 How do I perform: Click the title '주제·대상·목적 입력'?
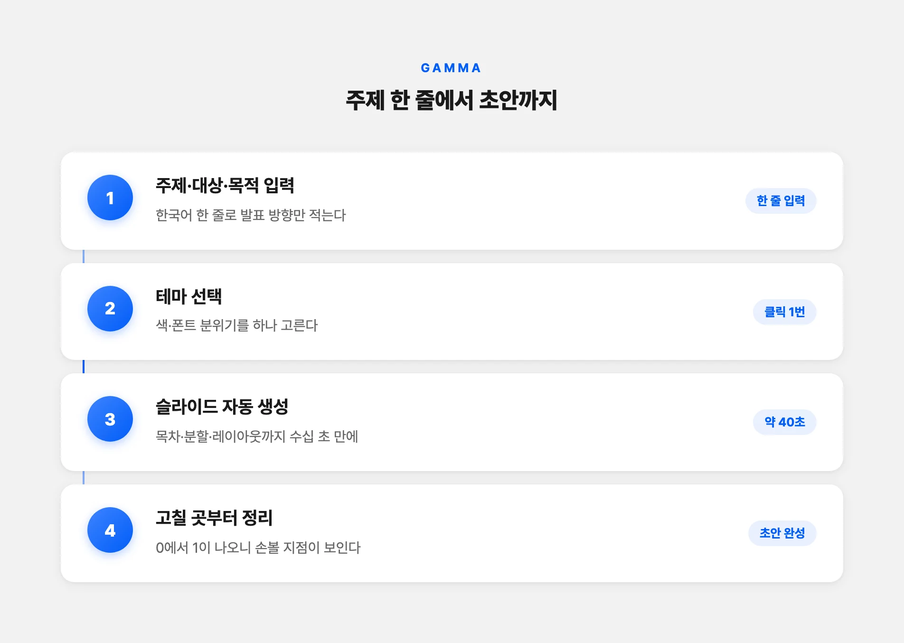pos(225,185)
